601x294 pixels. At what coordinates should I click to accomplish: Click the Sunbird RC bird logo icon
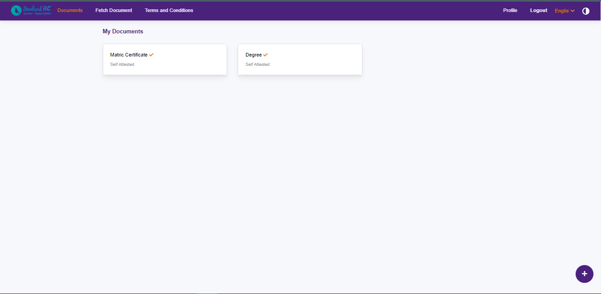[x=16, y=10]
